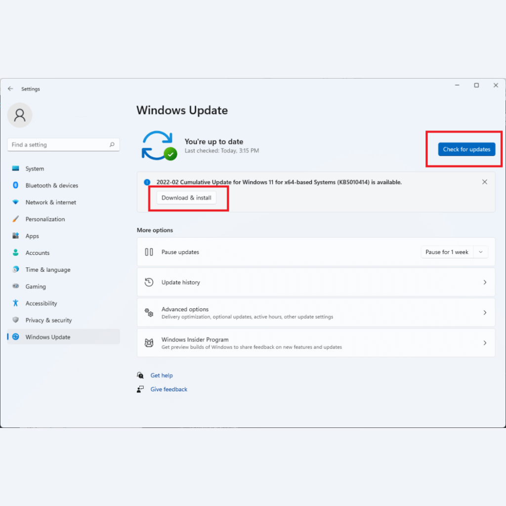Go to Privacy & security settings

(x=48, y=320)
